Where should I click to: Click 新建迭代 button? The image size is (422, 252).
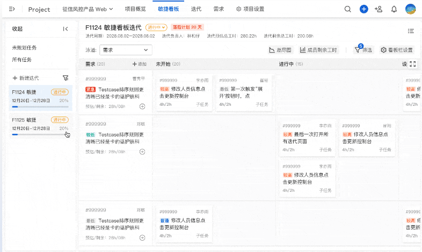26,78
